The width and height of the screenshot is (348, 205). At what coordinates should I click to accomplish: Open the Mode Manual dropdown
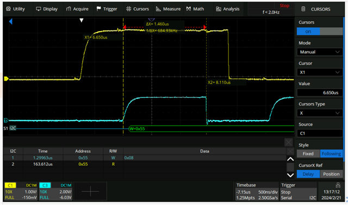point(320,52)
